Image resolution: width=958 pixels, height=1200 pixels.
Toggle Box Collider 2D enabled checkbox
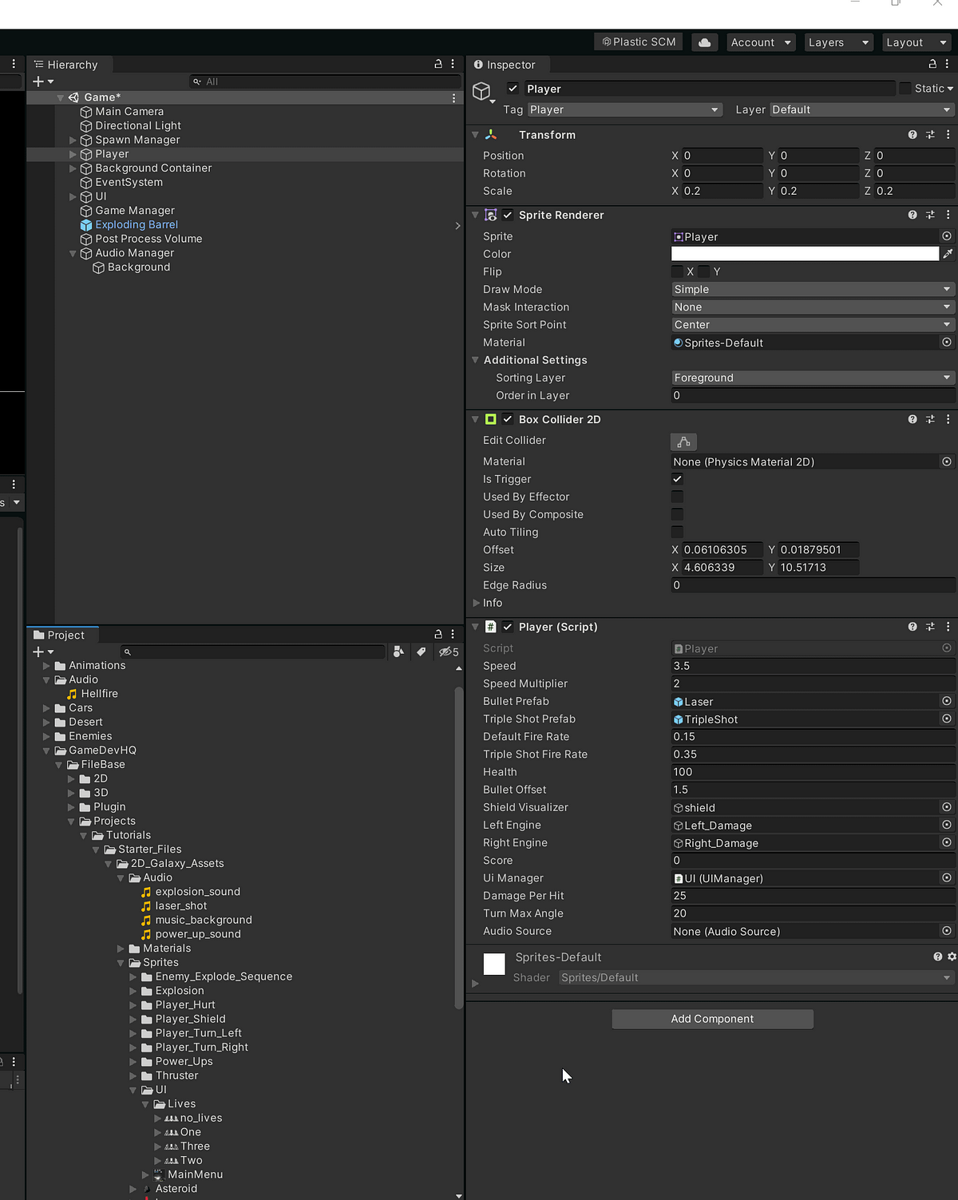pos(508,419)
